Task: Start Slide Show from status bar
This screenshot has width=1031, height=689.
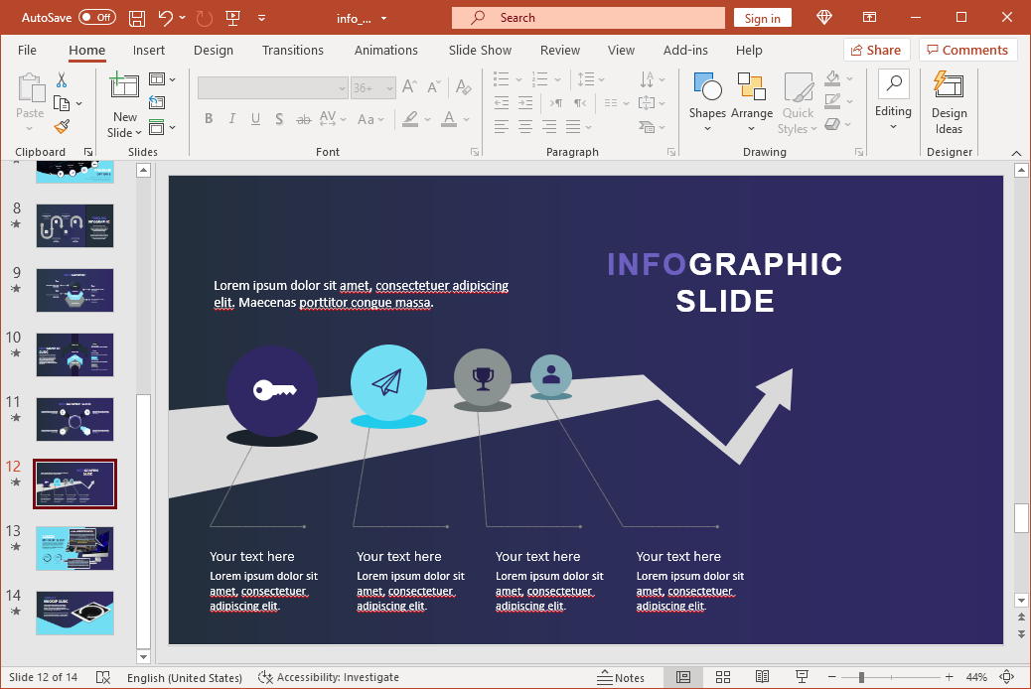Action: point(801,677)
